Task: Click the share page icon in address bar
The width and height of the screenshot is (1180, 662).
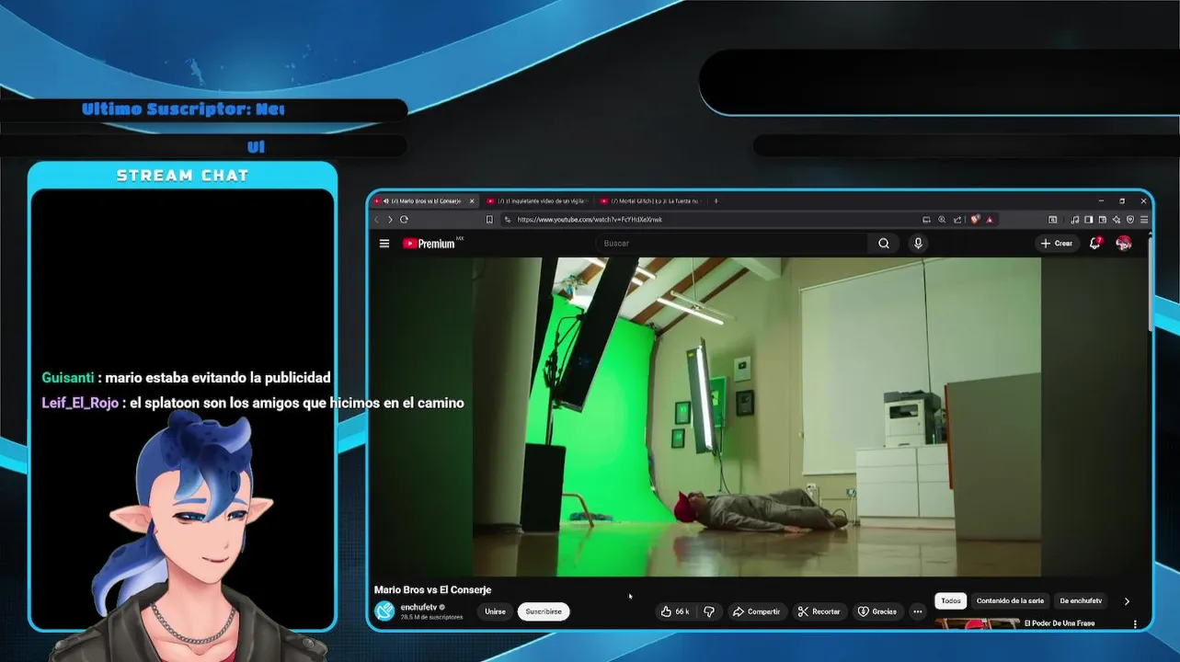Action: point(957,220)
